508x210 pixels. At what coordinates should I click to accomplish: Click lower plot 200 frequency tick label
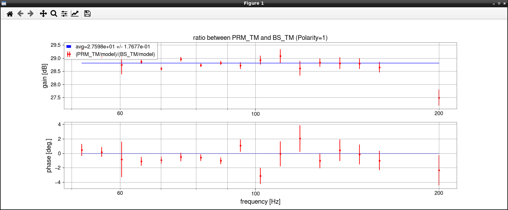[x=439, y=193]
